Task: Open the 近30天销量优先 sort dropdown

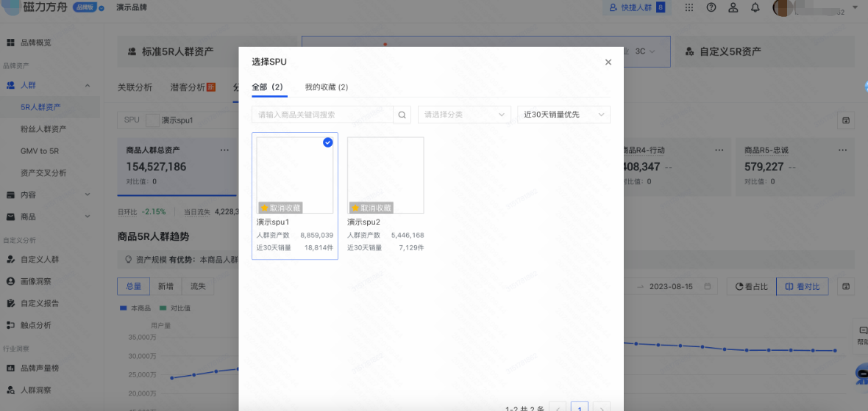Action: (x=563, y=115)
